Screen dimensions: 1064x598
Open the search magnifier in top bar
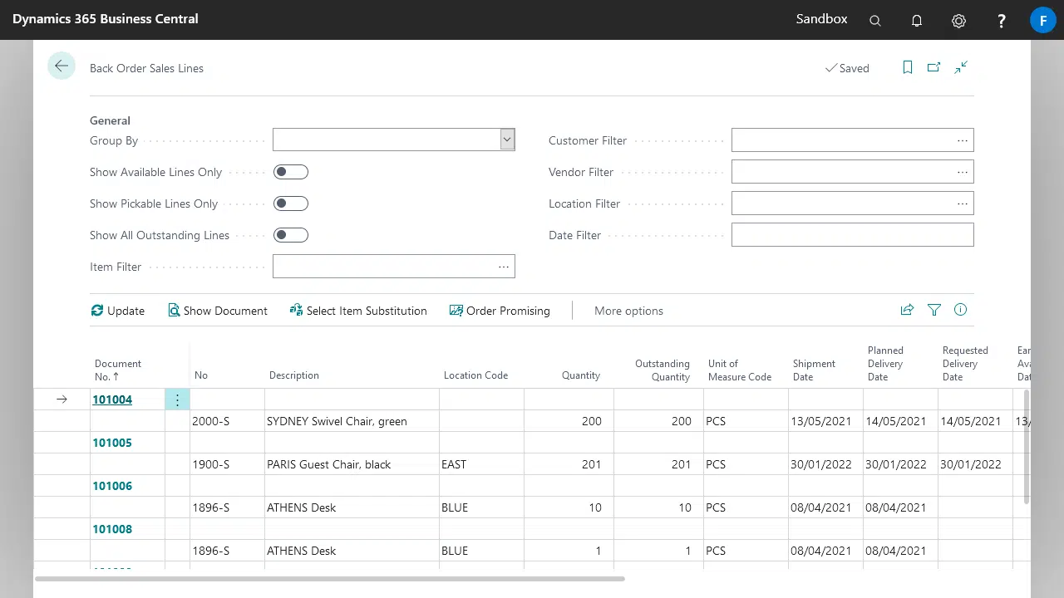point(875,21)
